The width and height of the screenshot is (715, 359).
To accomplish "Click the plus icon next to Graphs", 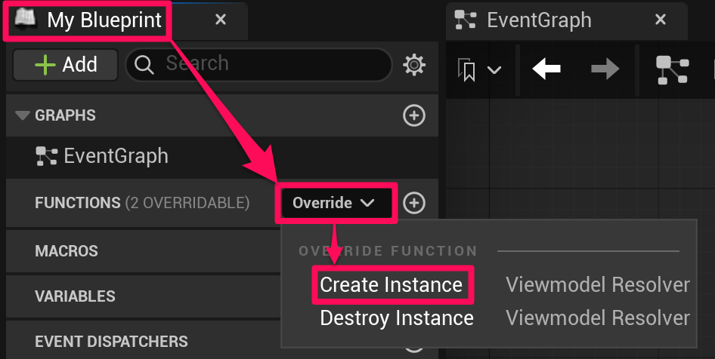I will [414, 115].
